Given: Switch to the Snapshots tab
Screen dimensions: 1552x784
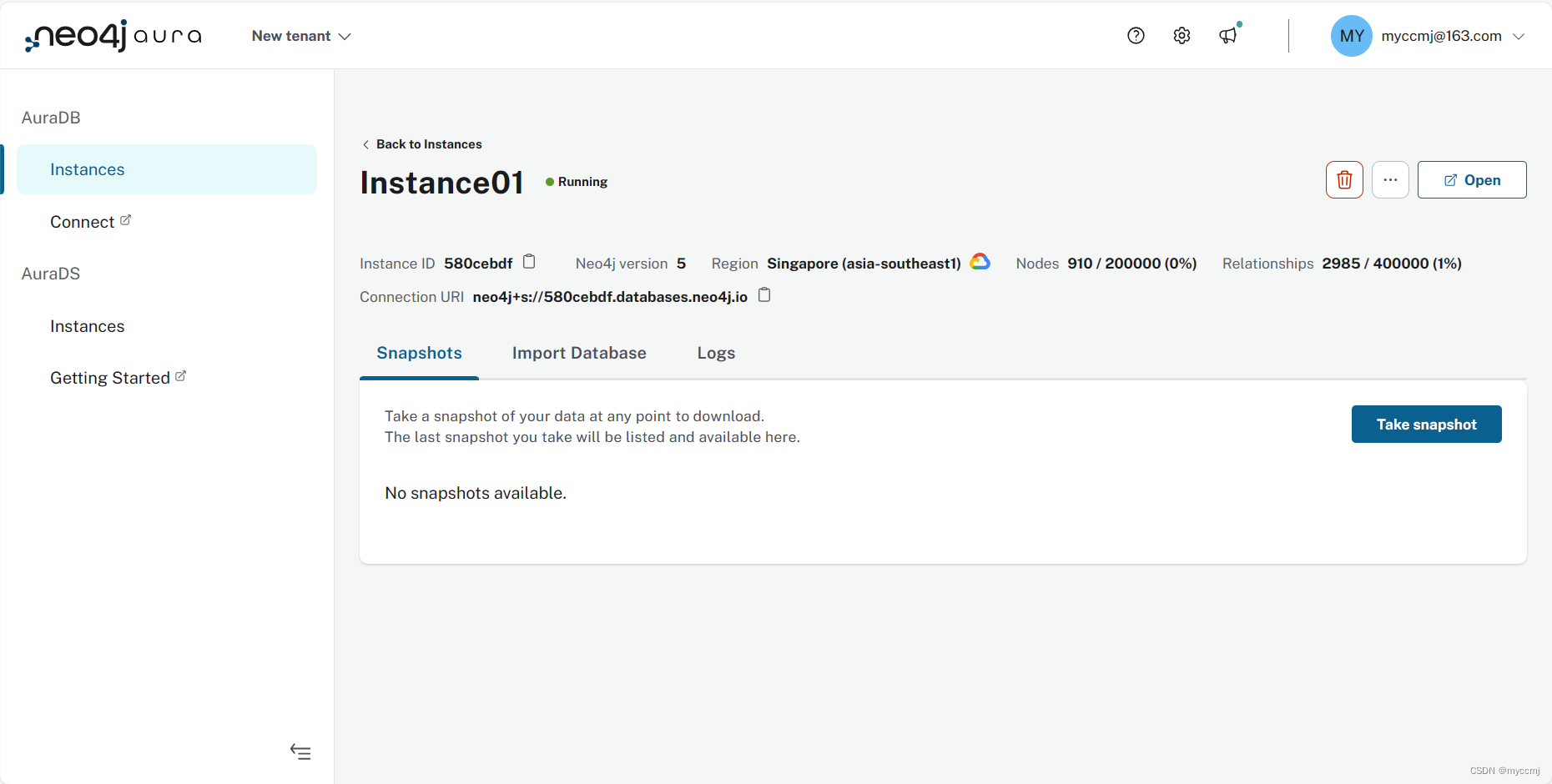Looking at the screenshot, I should click(419, 353).
